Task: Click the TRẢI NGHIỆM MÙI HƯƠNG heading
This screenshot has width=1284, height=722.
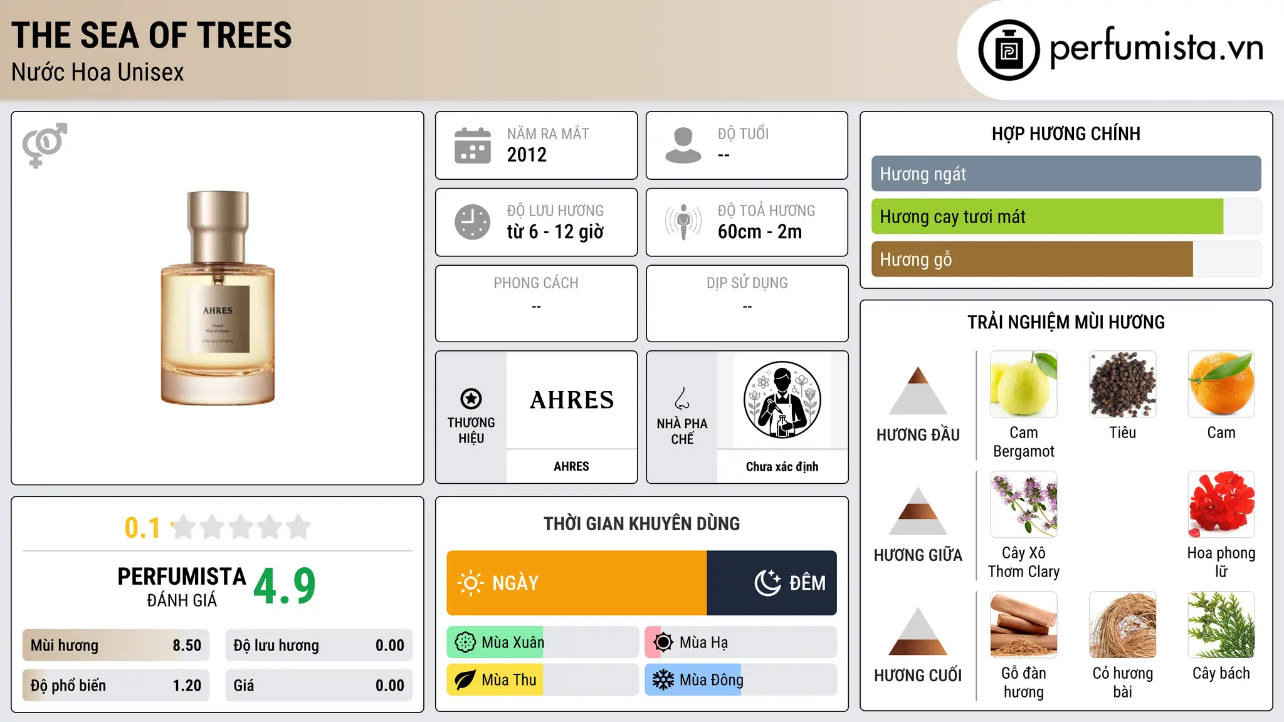Action: pos(1066,322)
